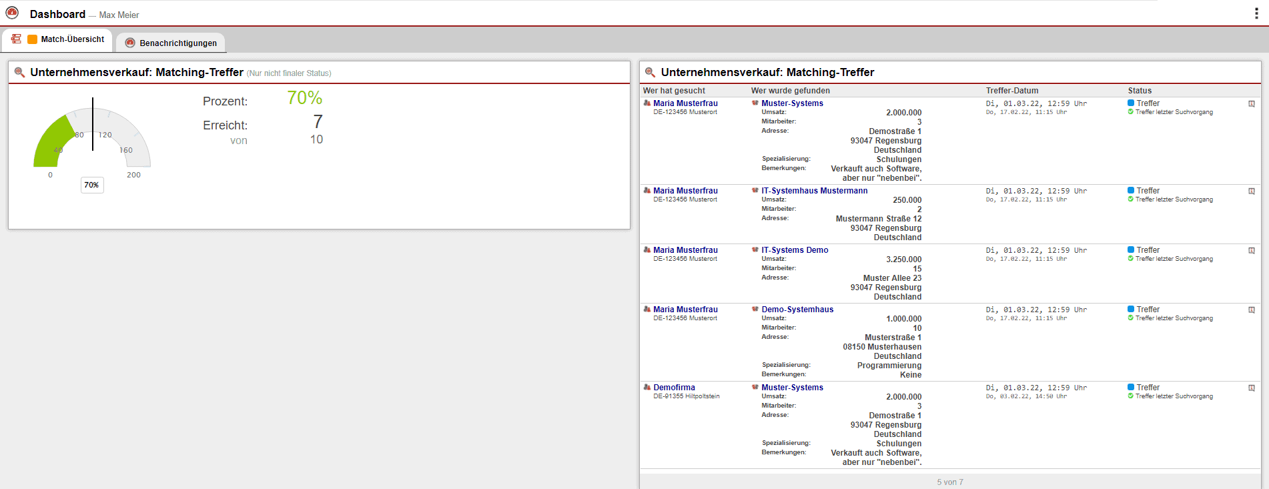Click company icon beside IT-Systems Demo
Image resolution: width=1269 pixels, height=489 pixels.
pos(755,250)
